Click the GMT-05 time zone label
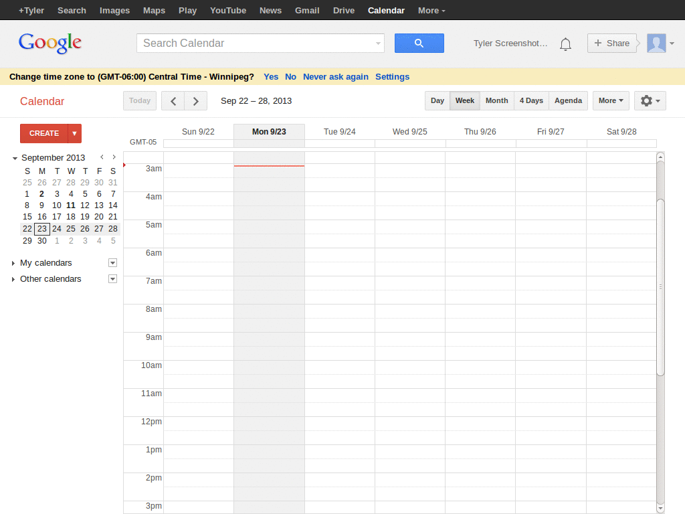Image resolution: width=685 pixels, height=514 pixels. 143,142
